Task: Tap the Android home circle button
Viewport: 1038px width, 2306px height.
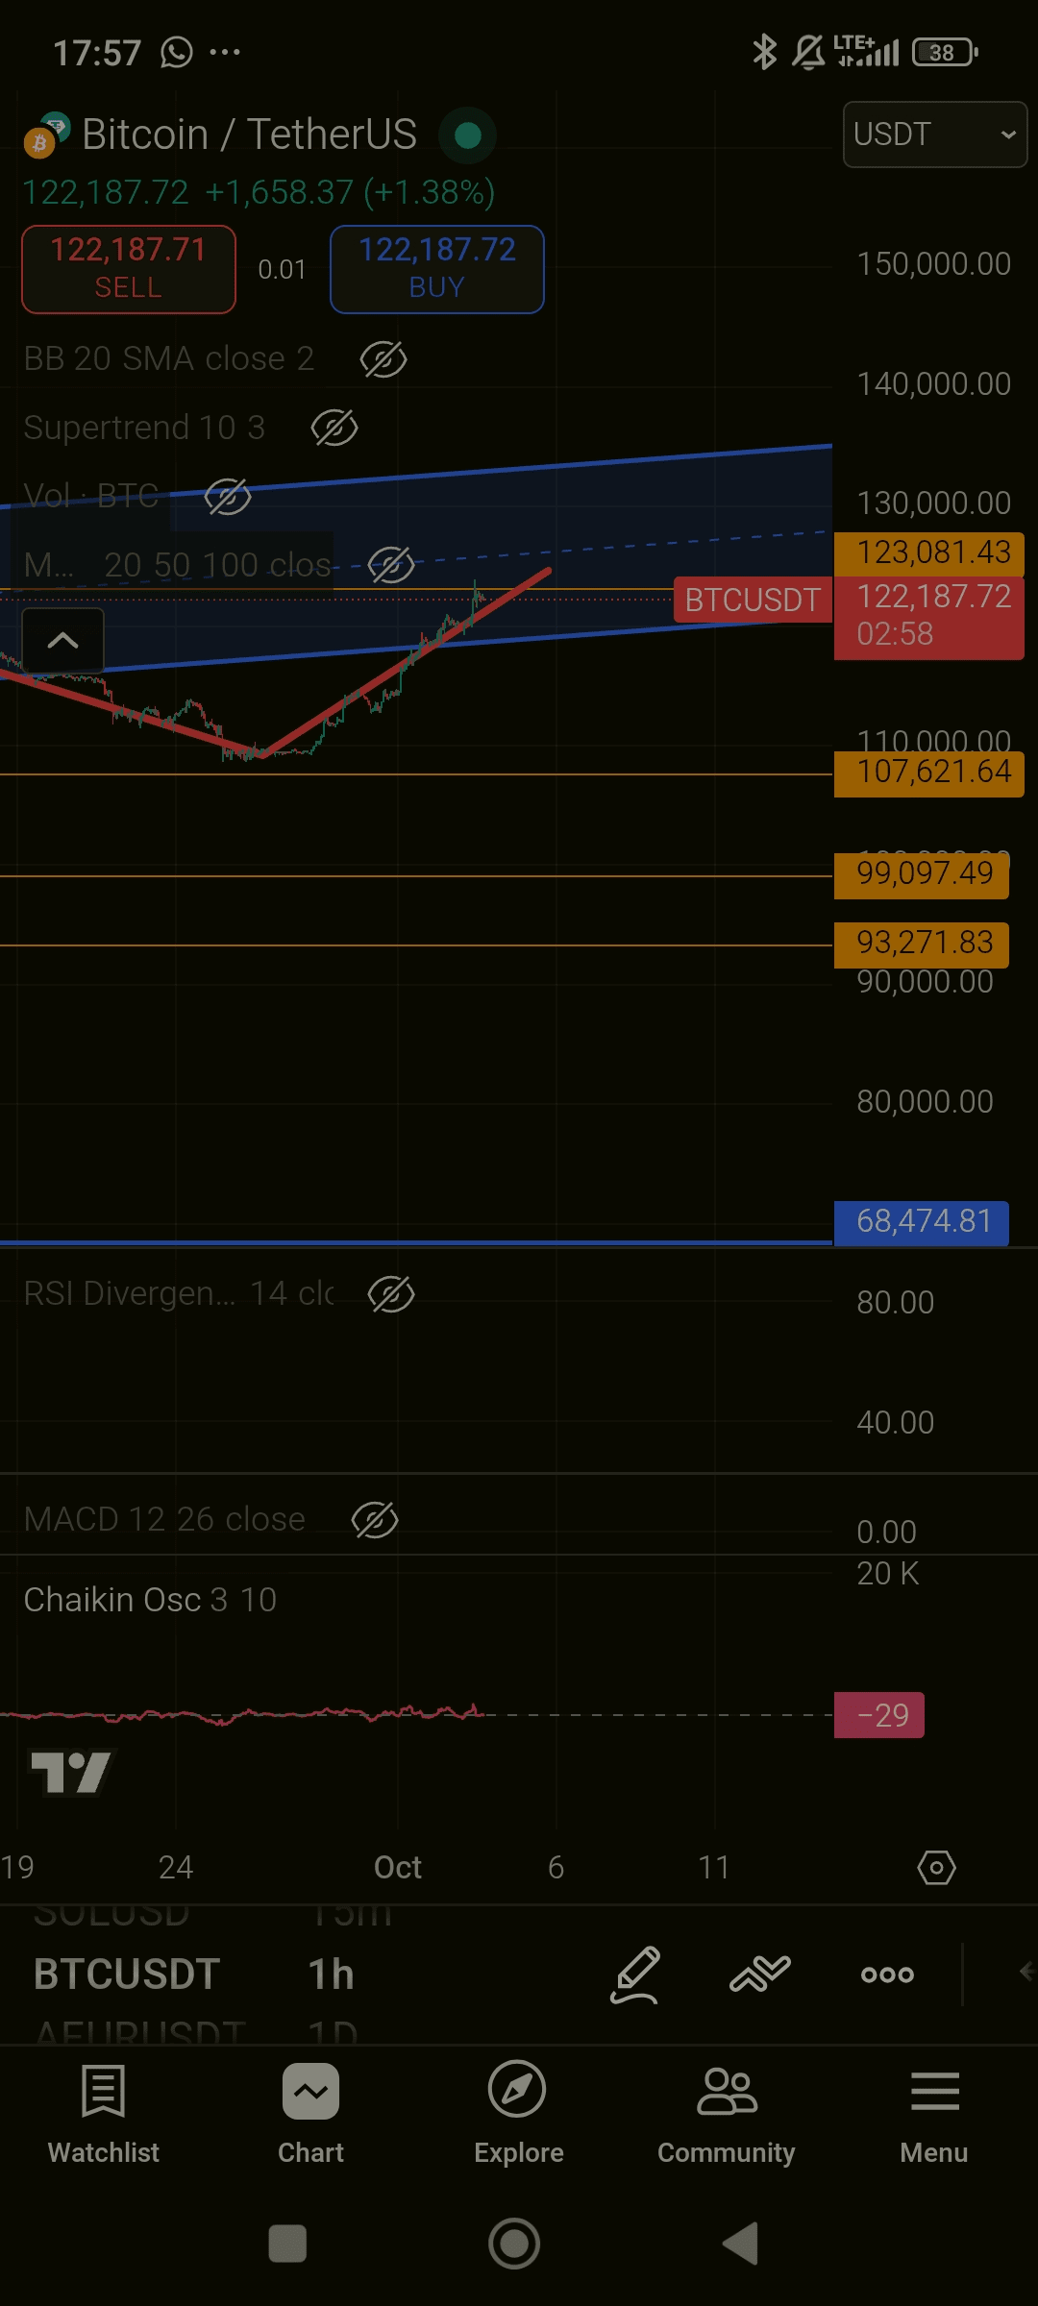Action: (514, 2245)
